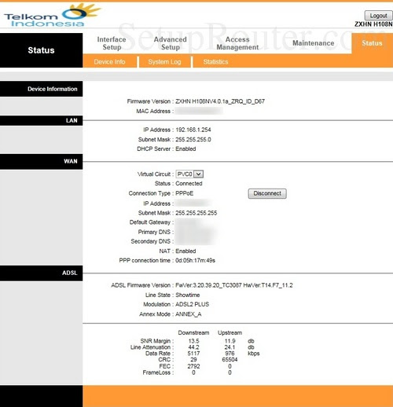Viewport: 393px width, 407px height.
Task: Click upstream SNR margin value 11.9
Action: point(230,341)
